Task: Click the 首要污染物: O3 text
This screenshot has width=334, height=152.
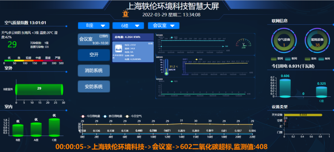Action: click(x=39, y=47)
